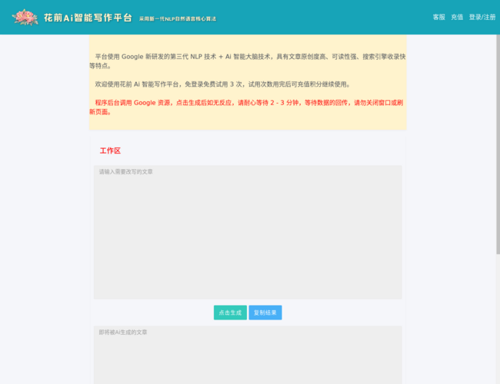Click the red Google 资源 warning paragraph
This screenshot has width=500, height=384.
pos(248,108)
